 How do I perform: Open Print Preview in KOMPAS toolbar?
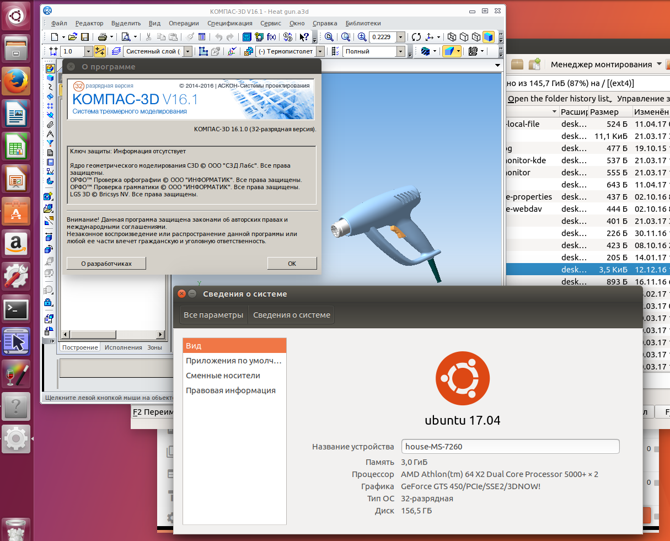[126, 37]
